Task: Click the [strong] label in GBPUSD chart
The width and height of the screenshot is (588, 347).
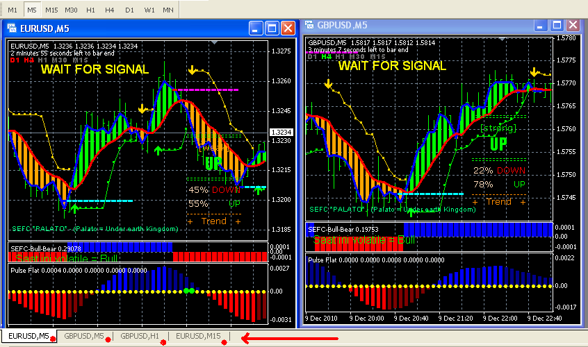Action: (498, 128)
